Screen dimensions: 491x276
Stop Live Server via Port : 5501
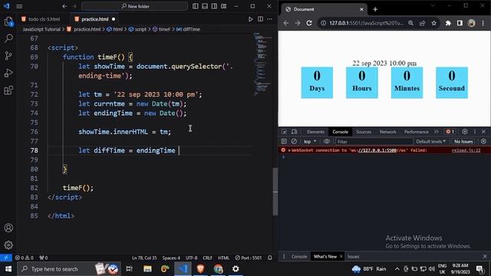click(249, 258)
